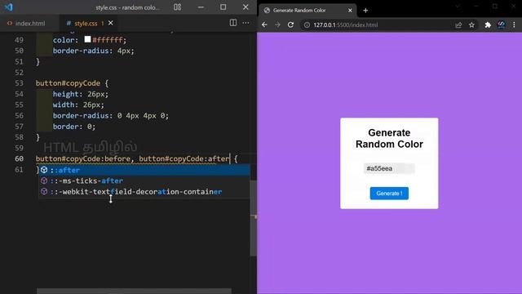Open the browser three-dot menu
The width and height of the screenshot is (522, 294).
[x=514, y=24]
